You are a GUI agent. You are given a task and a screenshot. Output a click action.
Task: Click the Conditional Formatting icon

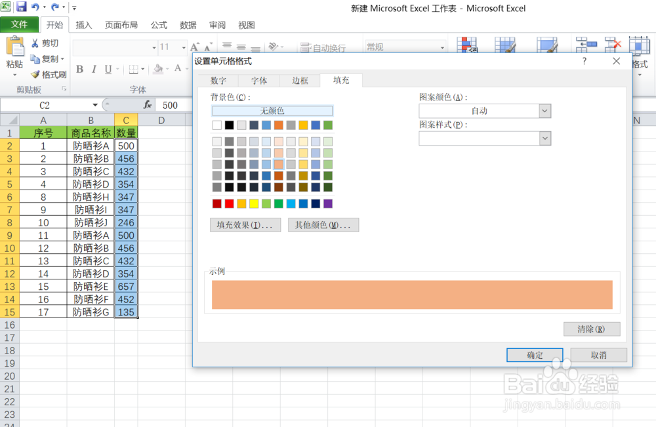[467, 45]
